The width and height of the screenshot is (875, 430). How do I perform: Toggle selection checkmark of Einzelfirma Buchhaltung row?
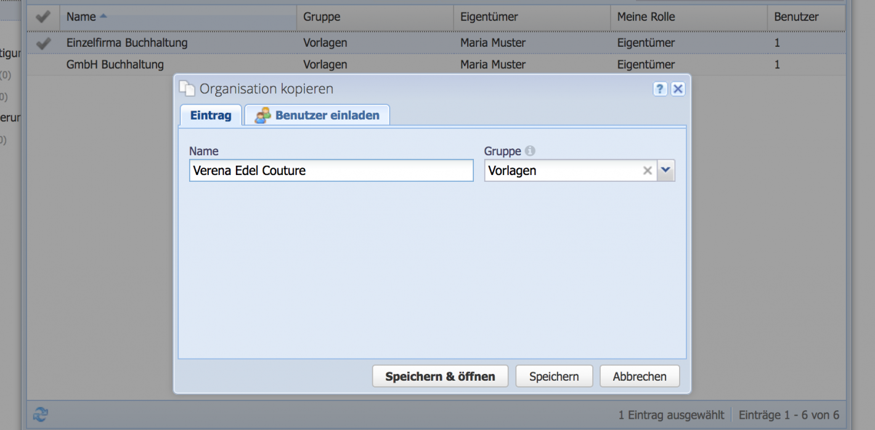pos(43,43)
